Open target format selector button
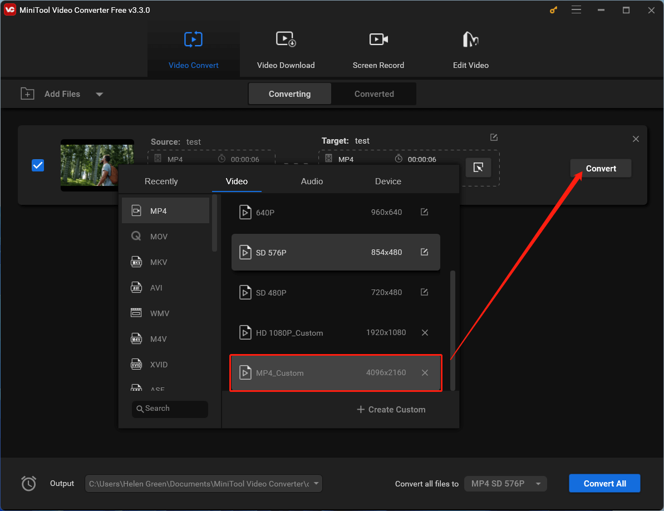Screen dimensions: 664x511 [478, 168]
